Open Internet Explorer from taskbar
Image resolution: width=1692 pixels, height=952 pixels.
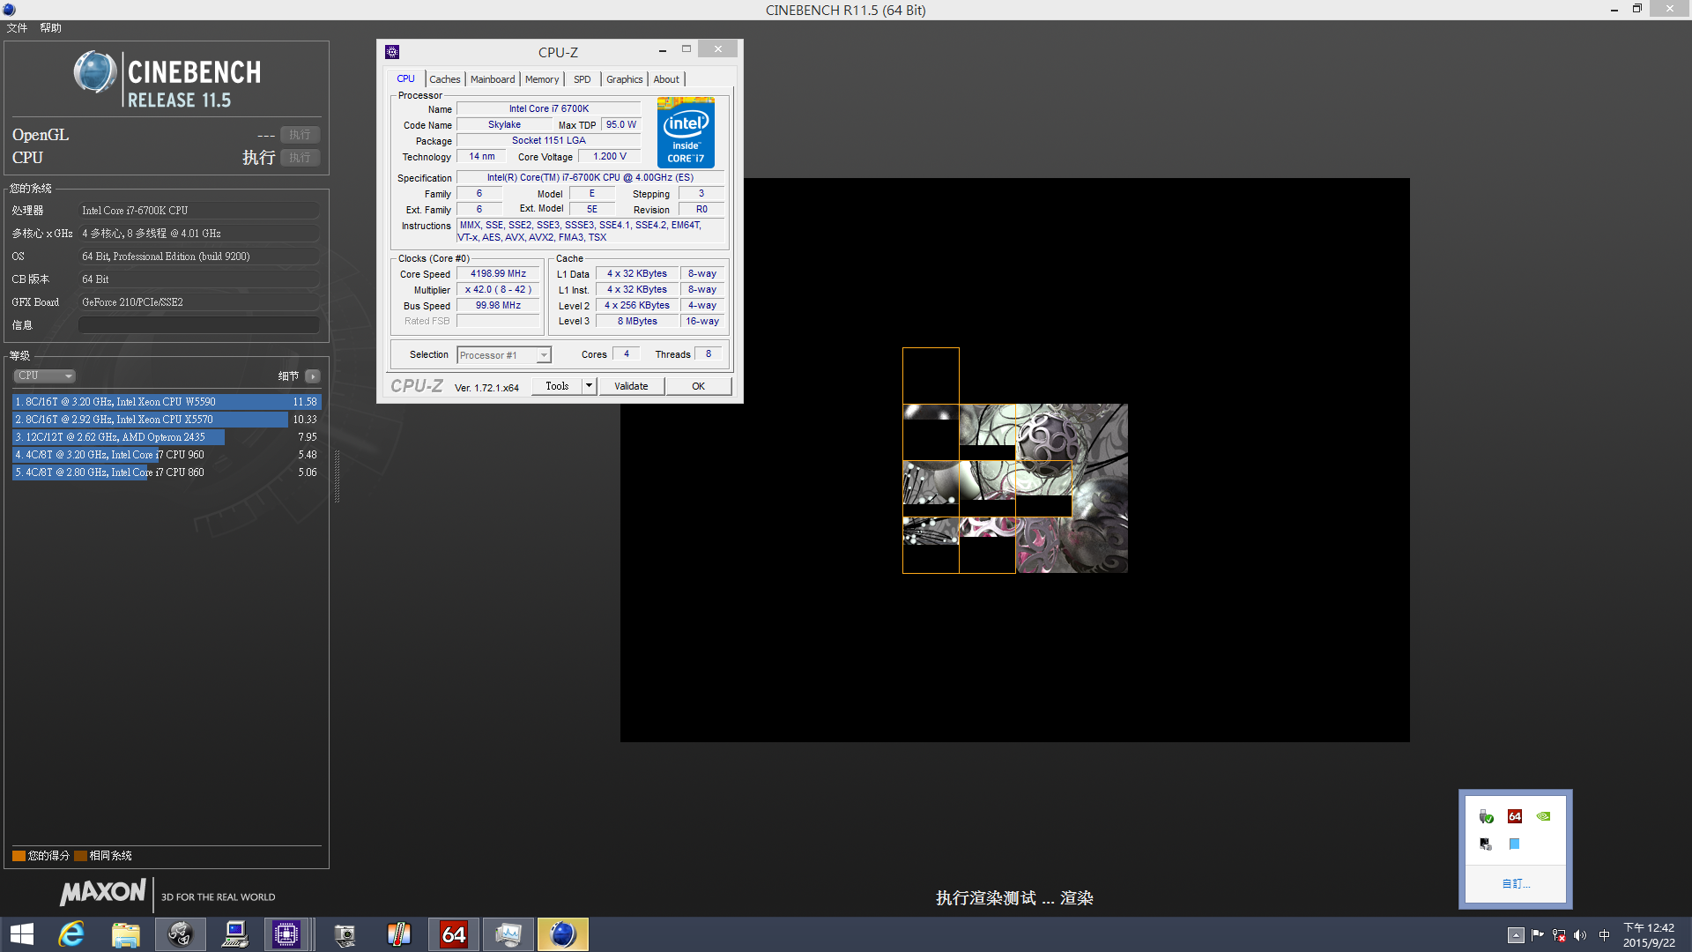71,934
